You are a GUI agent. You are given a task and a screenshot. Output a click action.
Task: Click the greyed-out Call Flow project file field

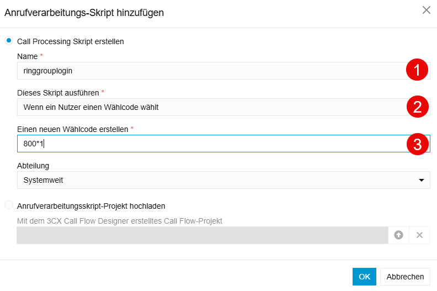pos(202,235)
